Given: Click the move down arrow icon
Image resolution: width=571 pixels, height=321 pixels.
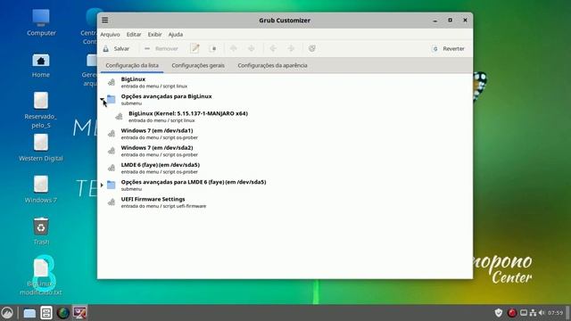Looking at the screenshot, I should tap(252, 48).
